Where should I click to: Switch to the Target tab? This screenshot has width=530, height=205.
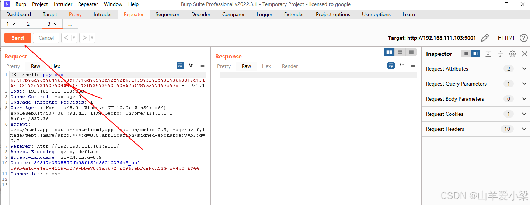click(50, 14)
